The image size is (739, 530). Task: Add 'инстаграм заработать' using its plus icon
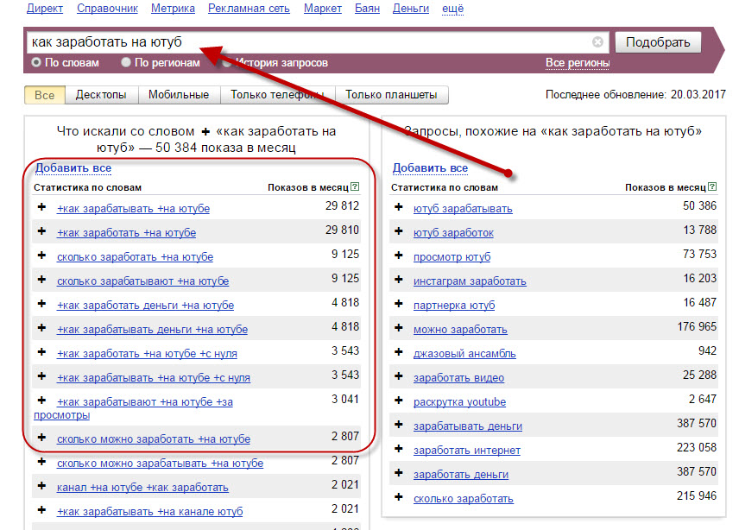(399, 280)
